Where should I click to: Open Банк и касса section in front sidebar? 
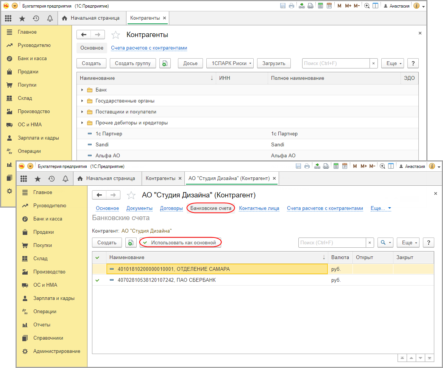(47, 219)
